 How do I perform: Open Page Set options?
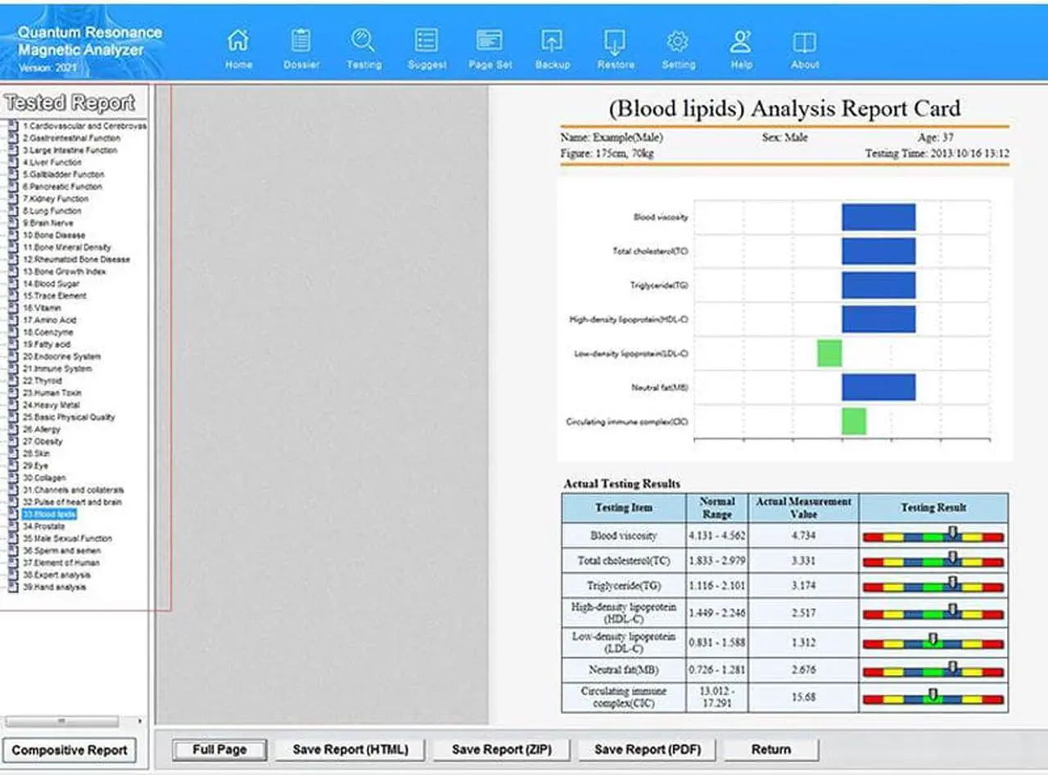(x=490, y=47)
